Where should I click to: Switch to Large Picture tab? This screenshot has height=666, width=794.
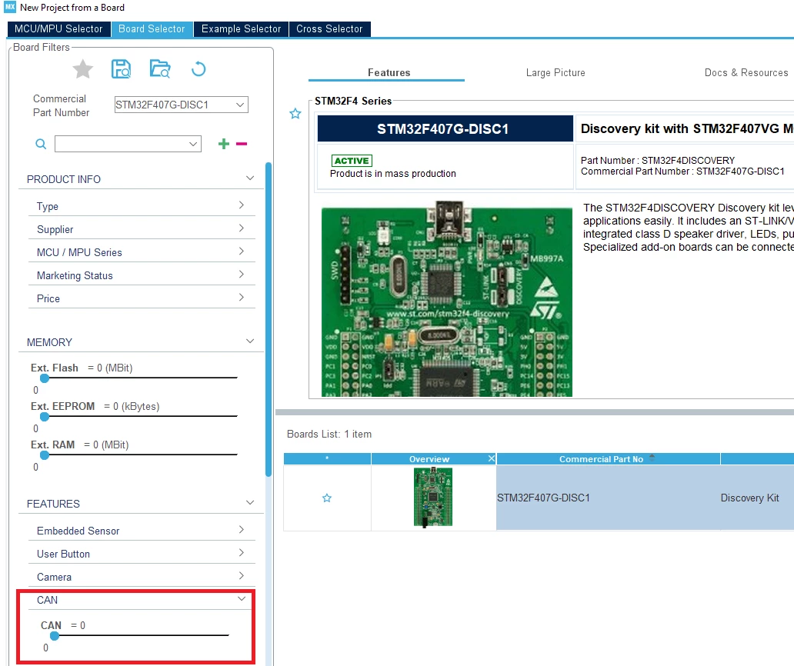pos(555,72)
